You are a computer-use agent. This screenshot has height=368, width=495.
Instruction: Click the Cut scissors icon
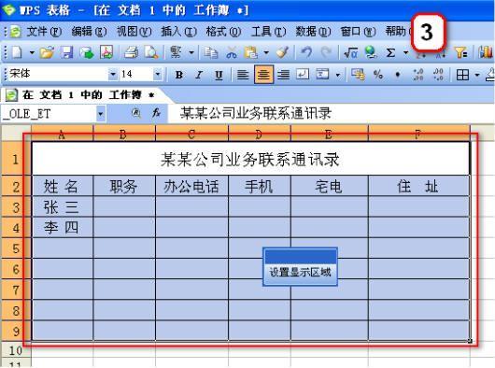[x=232, y=52]
